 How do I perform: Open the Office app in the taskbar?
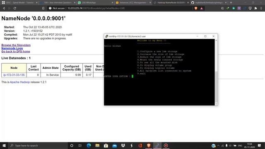pyautogui.click(x=140, y=145)
